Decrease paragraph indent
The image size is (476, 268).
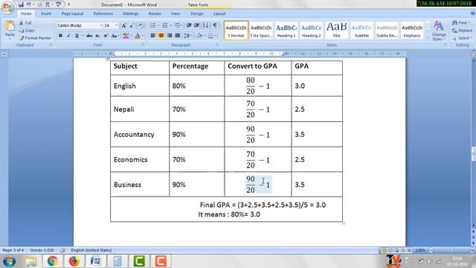point(189,25)
